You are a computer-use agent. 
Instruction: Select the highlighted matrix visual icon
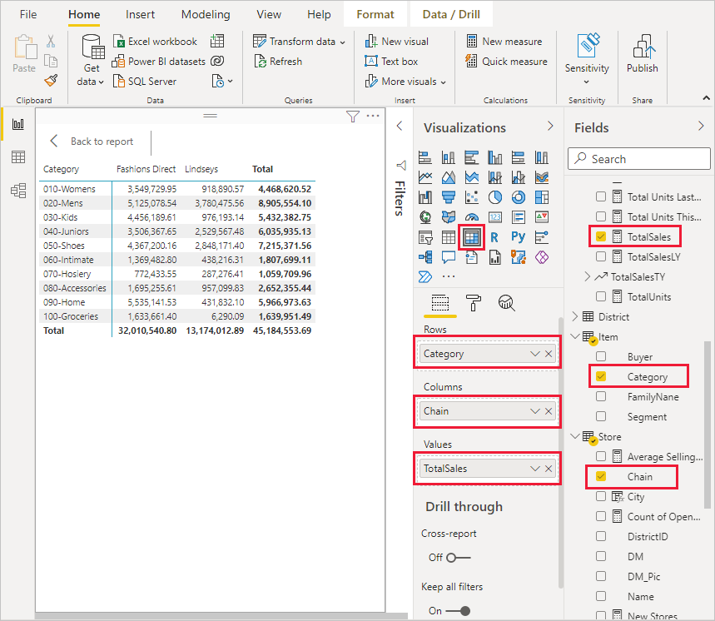point(471,236)
